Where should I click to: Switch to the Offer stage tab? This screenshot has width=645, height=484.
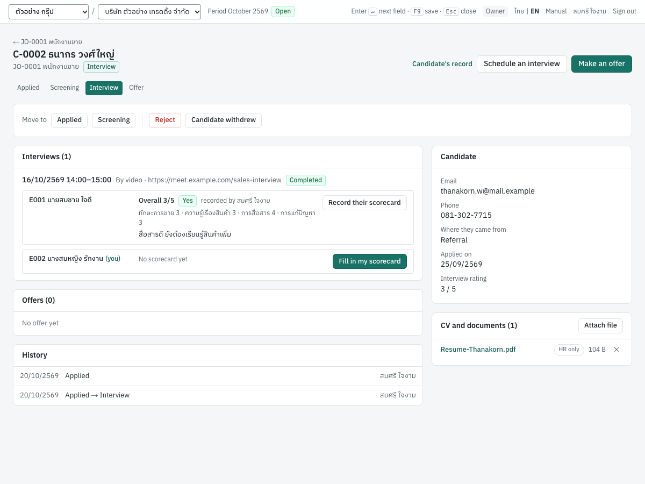[x=137, y=88]
